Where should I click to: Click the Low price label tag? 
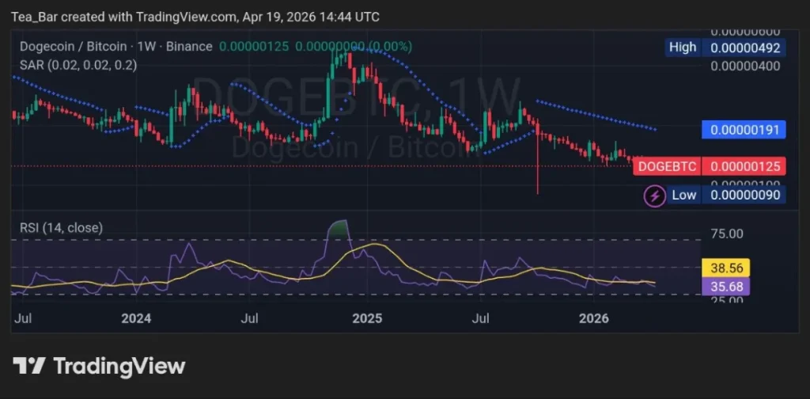684,195
